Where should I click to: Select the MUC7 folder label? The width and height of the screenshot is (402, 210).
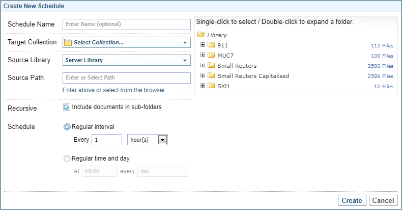click(x=226, y=56)
